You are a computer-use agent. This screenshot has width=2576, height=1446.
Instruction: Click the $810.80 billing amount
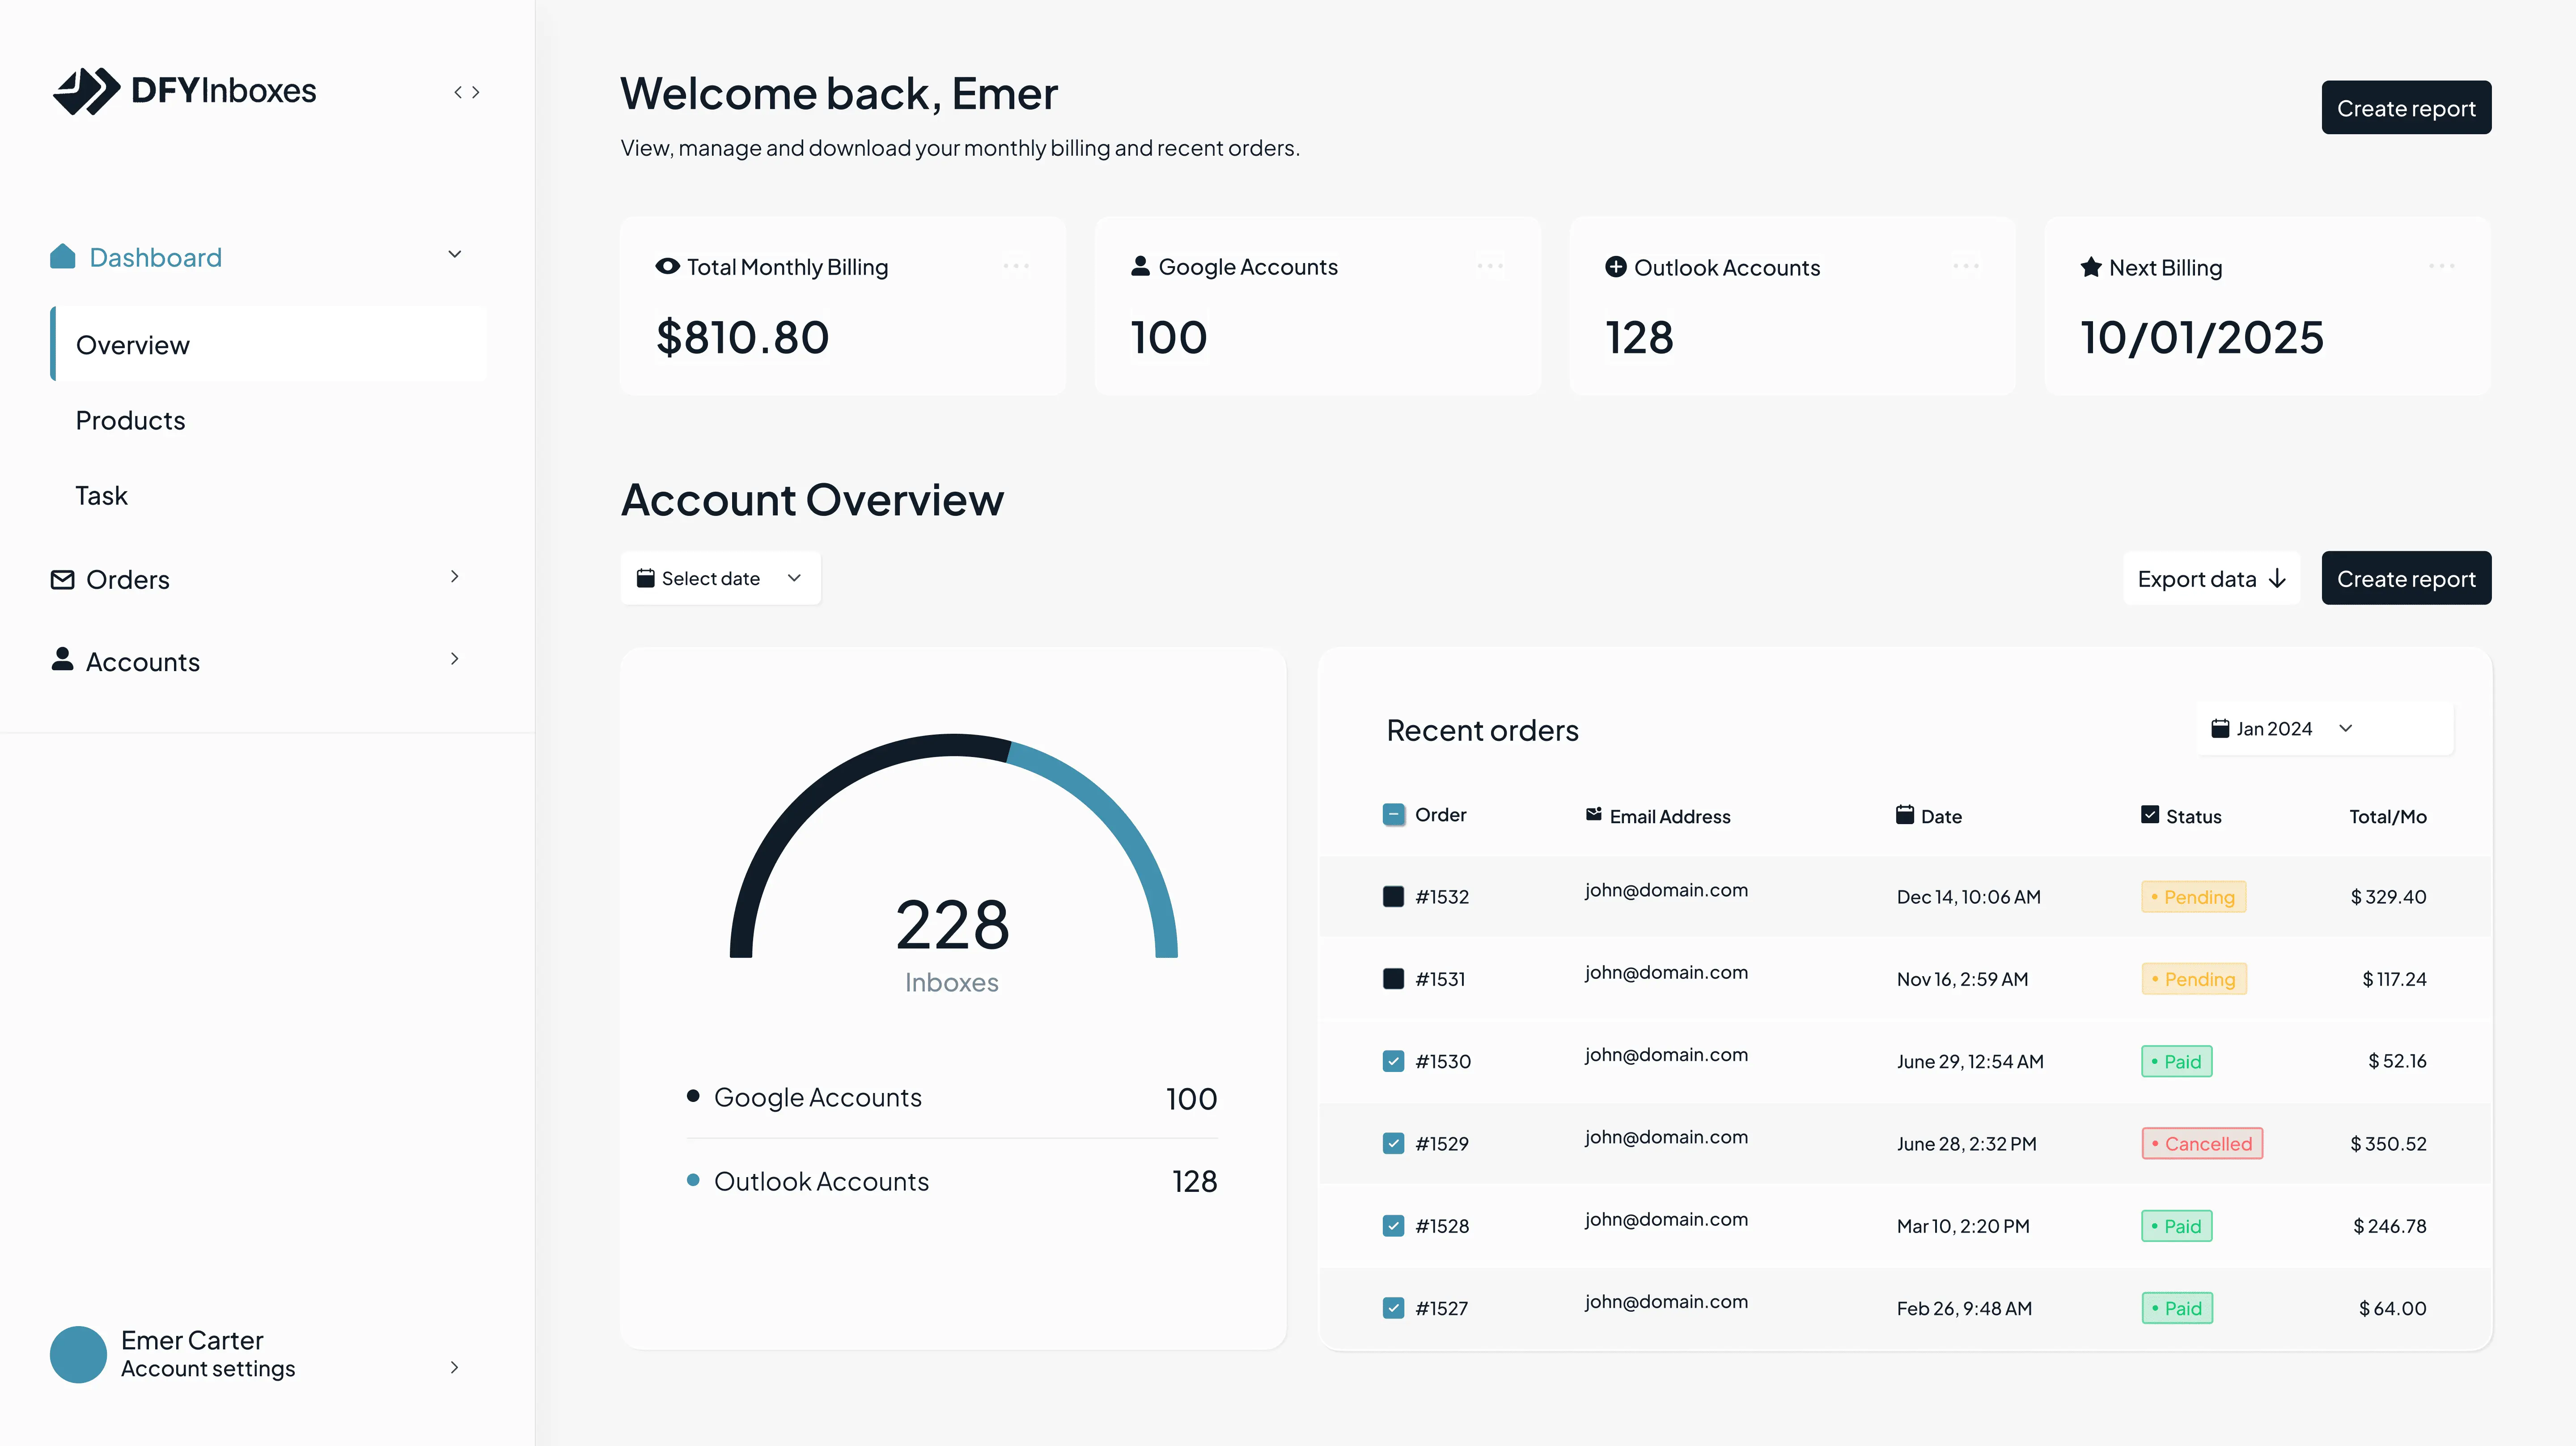[743, 337]
